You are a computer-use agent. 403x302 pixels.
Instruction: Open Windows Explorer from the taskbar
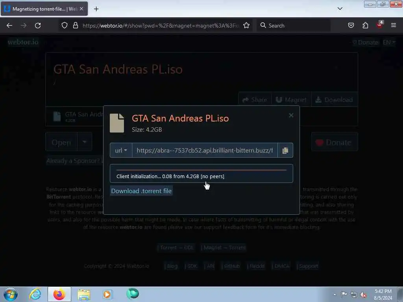pyautogui.click(x=84, y=294)
